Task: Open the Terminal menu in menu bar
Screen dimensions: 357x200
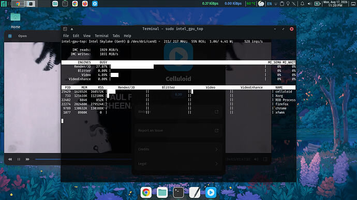Action: click(x=101, y=36)
